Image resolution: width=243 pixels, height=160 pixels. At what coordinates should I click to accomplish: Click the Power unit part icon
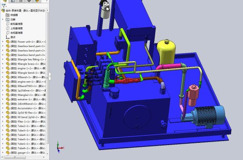point(8,42)
